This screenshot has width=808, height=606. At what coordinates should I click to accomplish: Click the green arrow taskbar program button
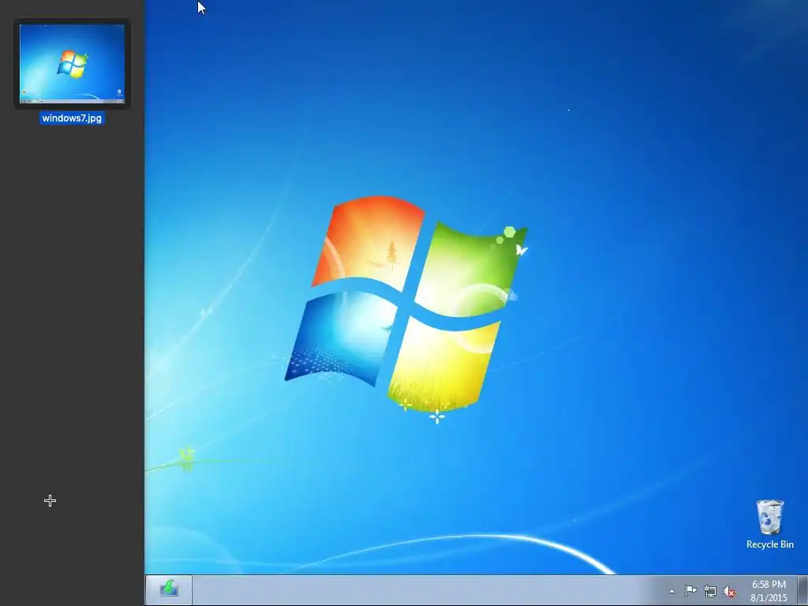tap(169, 589)
